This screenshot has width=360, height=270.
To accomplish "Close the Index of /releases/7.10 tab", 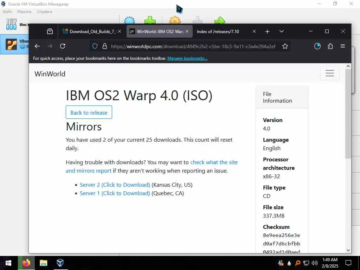I will coord(254,31).
